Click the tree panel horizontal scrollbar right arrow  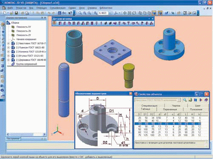(44, 134)
